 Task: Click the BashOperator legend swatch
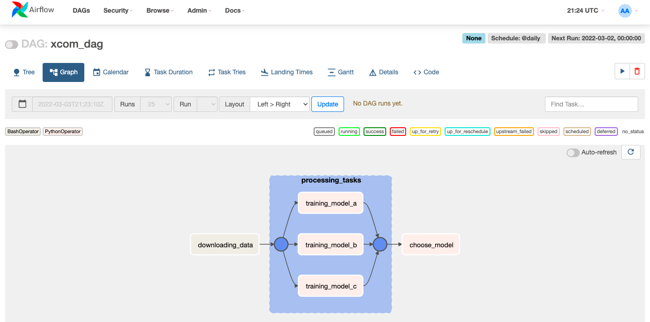click(23, 131)
